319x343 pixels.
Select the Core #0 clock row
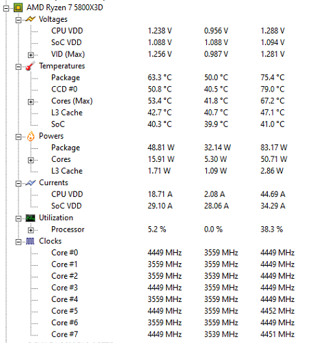pos(65,253)
